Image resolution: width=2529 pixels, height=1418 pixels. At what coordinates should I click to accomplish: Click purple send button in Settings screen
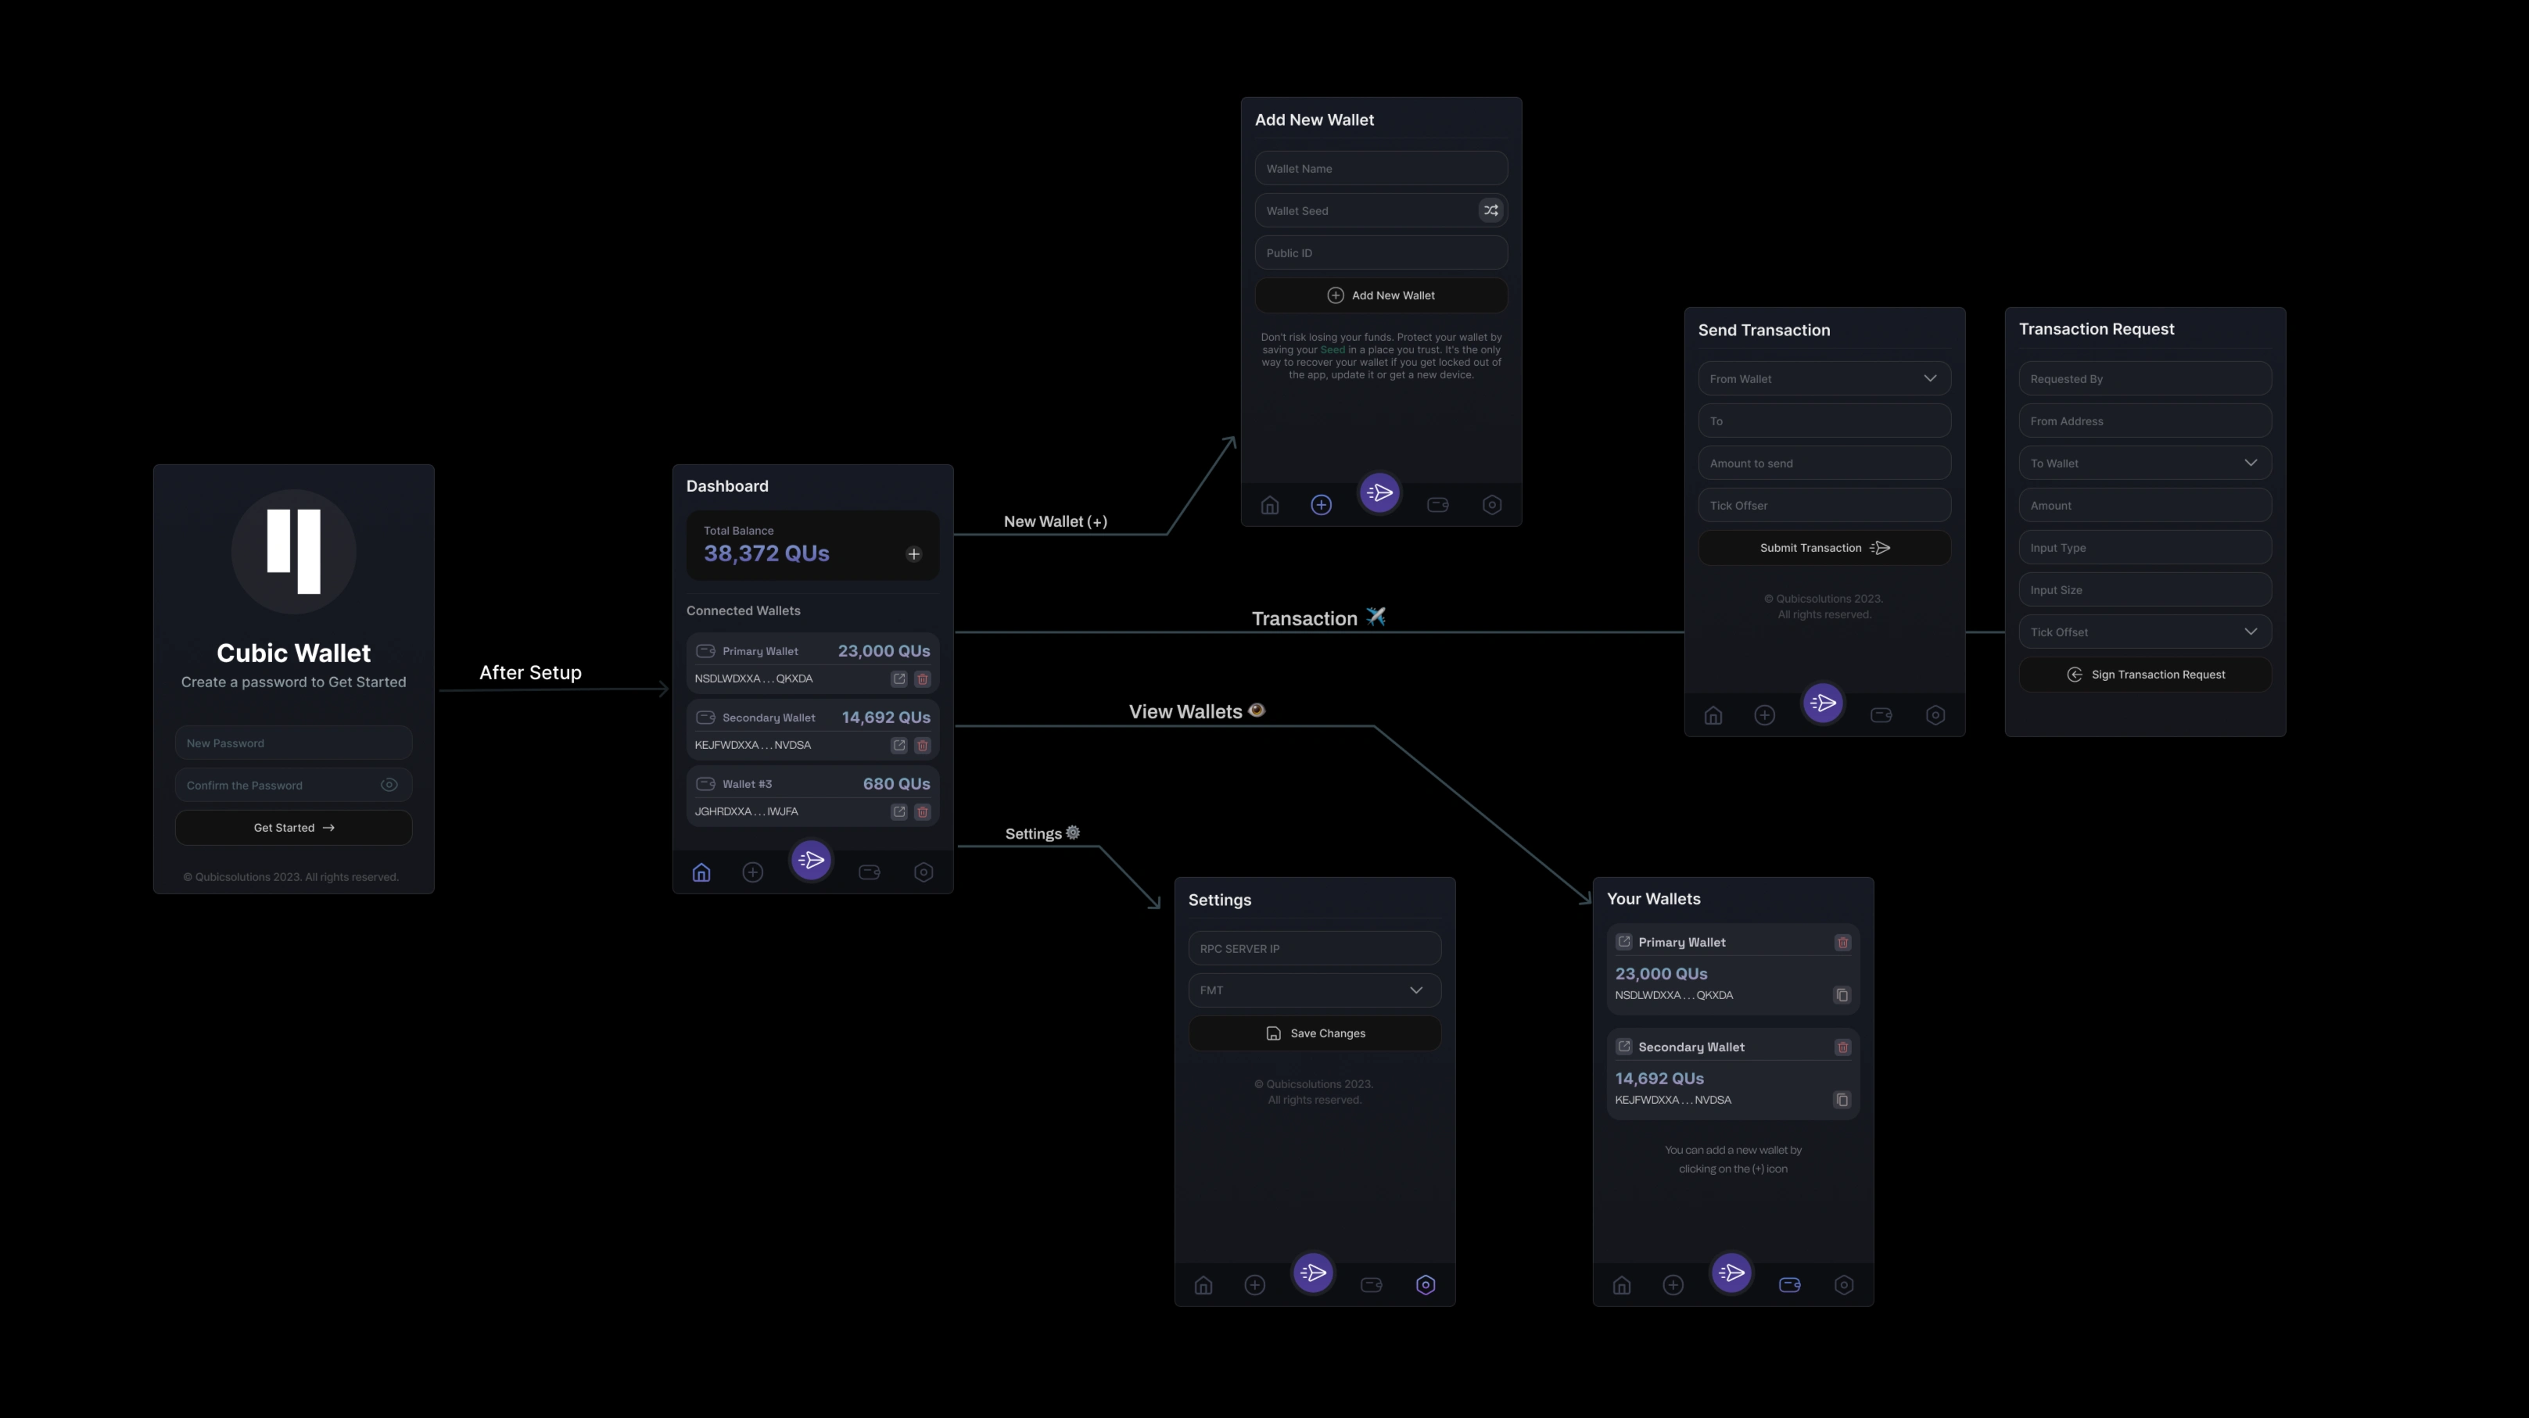1314,1273
